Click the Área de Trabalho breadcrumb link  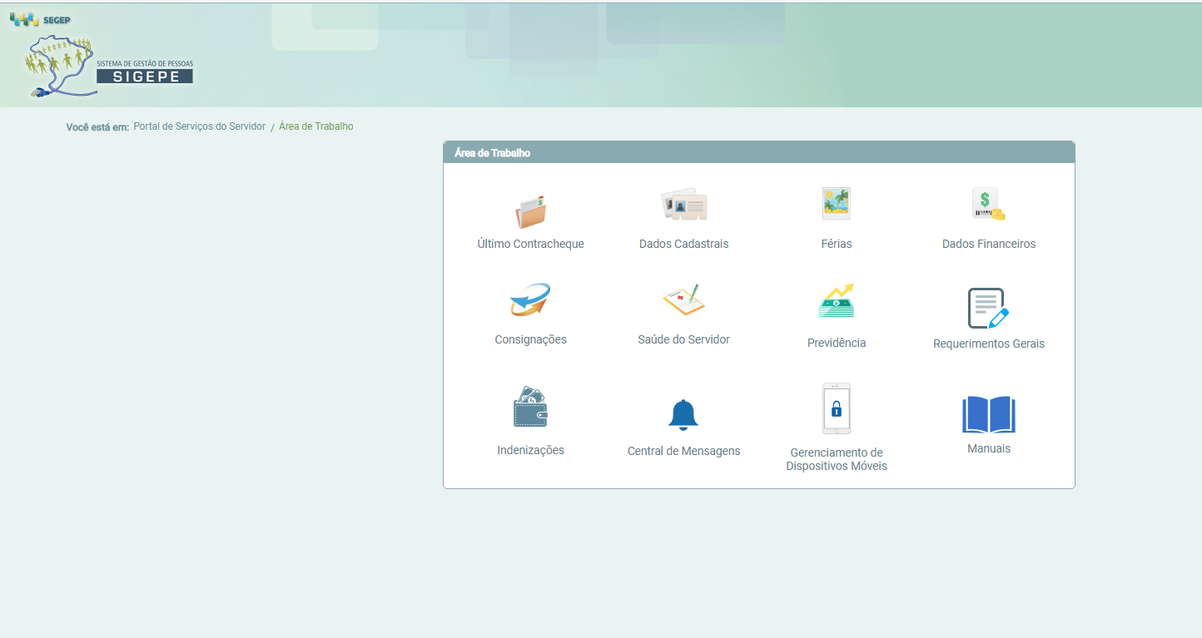[x=315, y=126]
